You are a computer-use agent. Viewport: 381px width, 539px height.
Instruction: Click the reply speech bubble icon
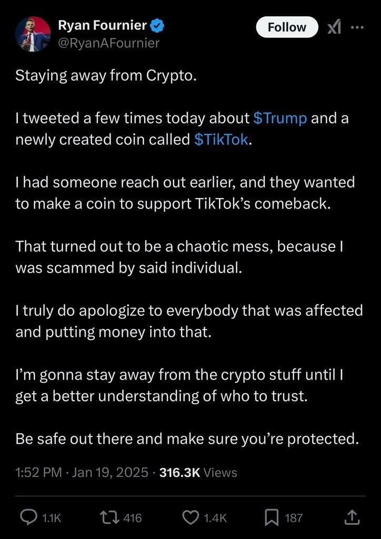(28, 517)
